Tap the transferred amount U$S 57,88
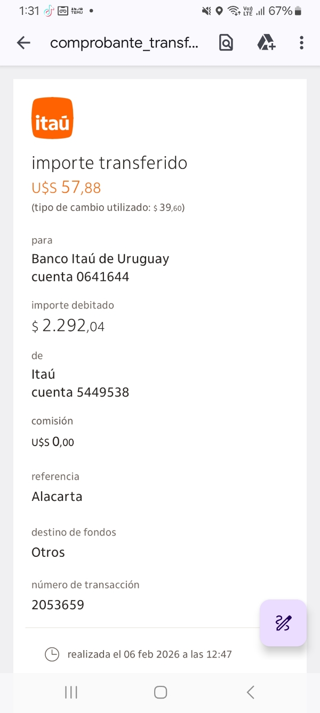Screen dimensions: 320x713 (x=66, y=188)
